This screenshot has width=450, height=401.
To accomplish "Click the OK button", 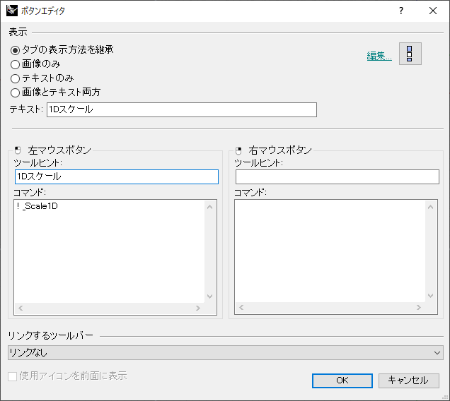I will 342,381.
